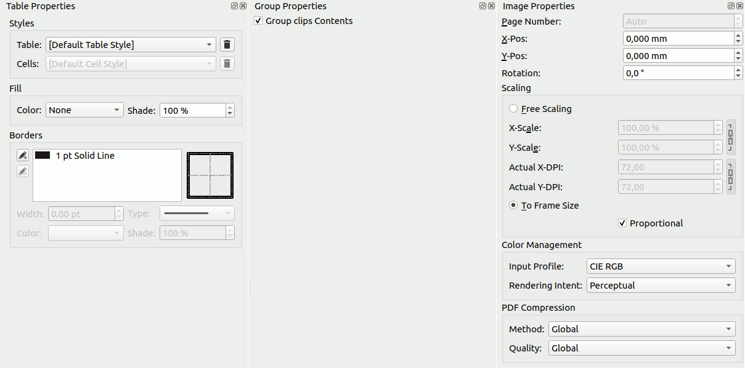The width and height of the screenshot is (745, 368).
Task: Open the Table style dropdown
Action: (131, 45)
